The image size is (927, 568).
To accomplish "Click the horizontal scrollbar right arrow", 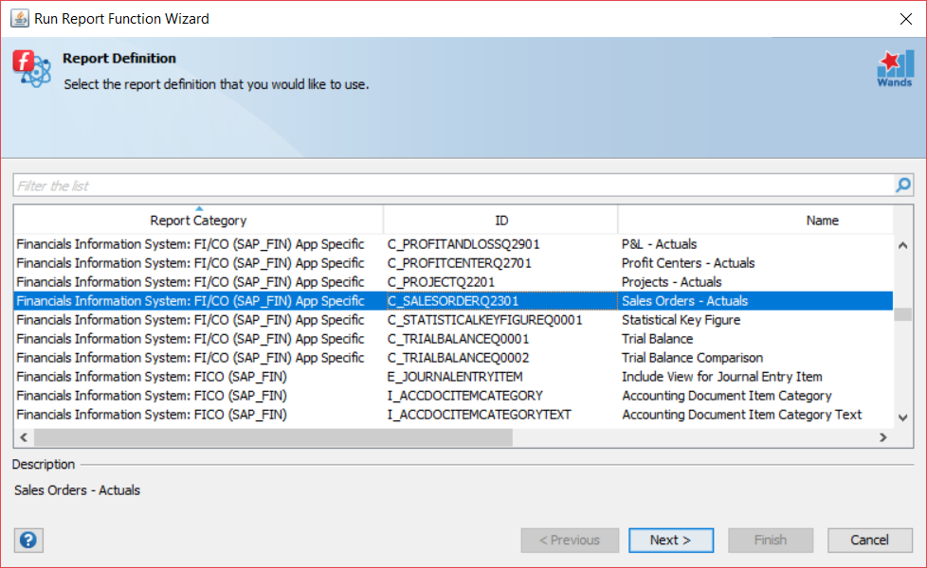I will point(883,437).
